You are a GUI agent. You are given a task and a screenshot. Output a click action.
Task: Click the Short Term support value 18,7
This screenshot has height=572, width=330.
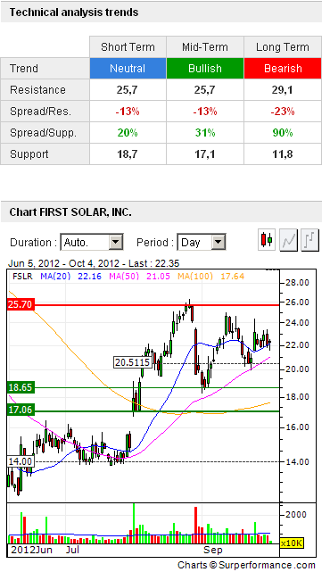pos(128,154)
